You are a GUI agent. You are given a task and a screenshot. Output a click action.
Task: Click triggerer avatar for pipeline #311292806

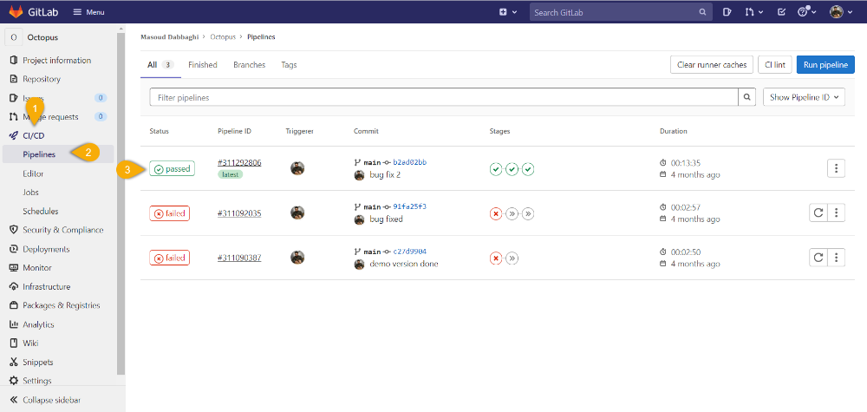pos(297,168)
